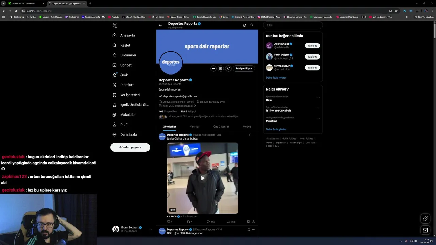Click the browser address bar

point(204,11)
